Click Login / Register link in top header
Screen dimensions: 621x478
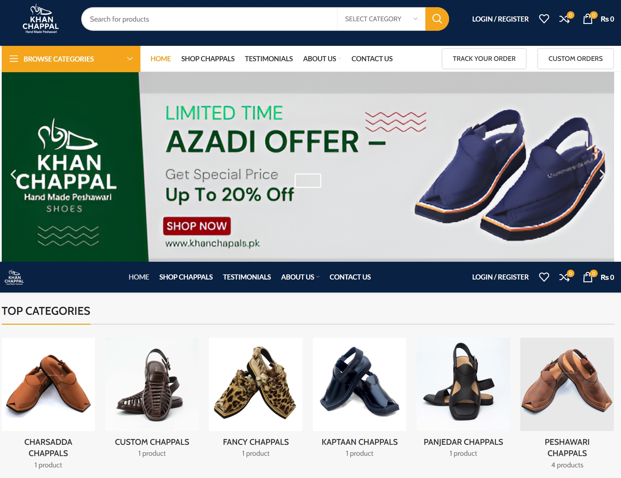point(500,19)
